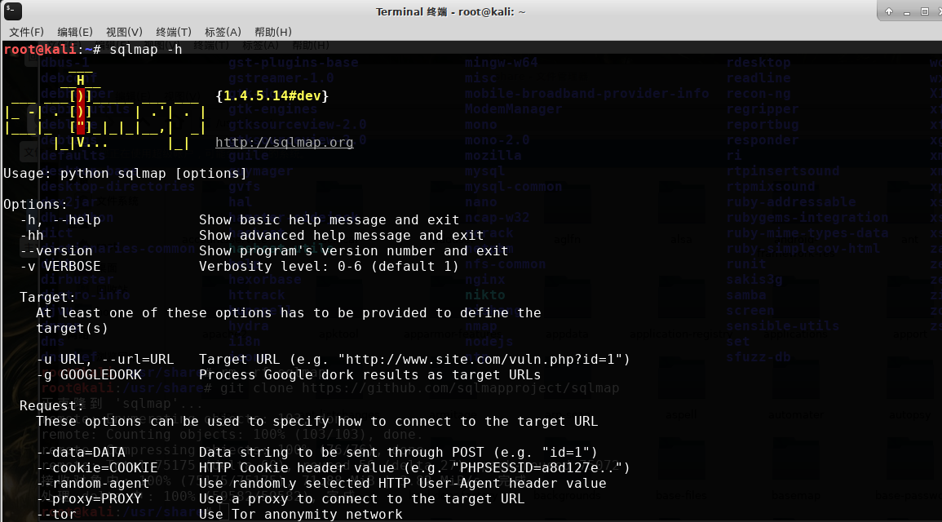Click the -hh advanced help option text
The image size is (942, 522).
(33, 235)
